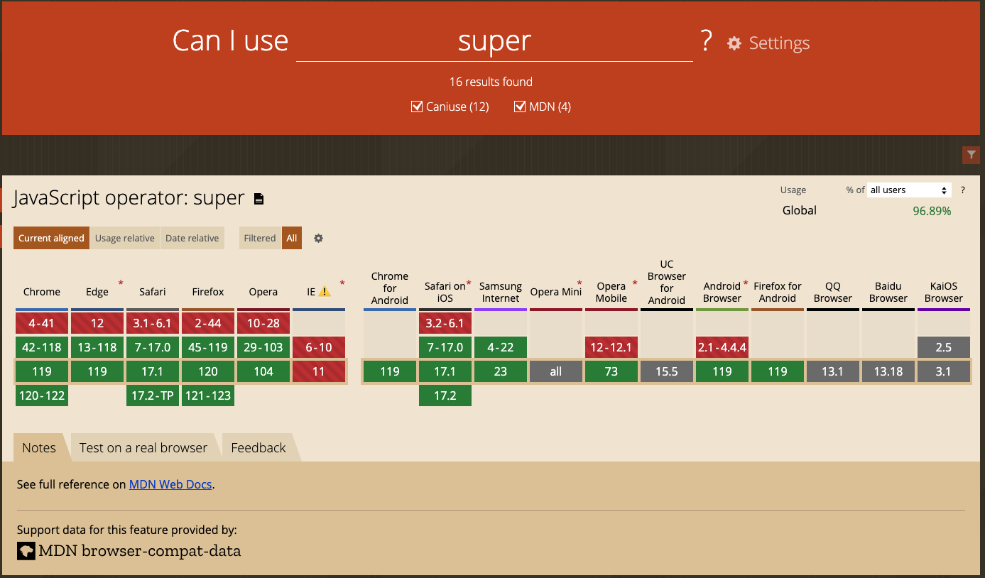
Task: Click Baidu Browser 13.18 cell
Action: point(888,371)
